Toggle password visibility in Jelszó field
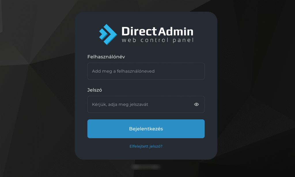The image size is (295, 177). (x=196, y=105)
